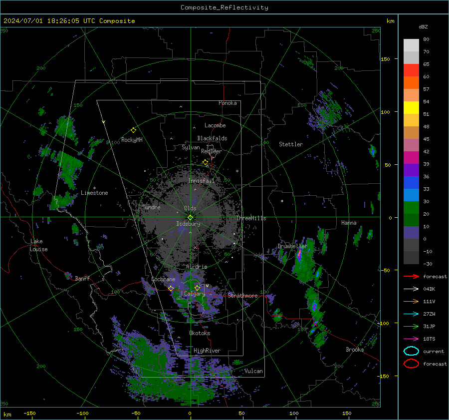This screenshot has height=420, width=449.
Task: Click the Calgary city label
Action: click(x=195, y=294)
